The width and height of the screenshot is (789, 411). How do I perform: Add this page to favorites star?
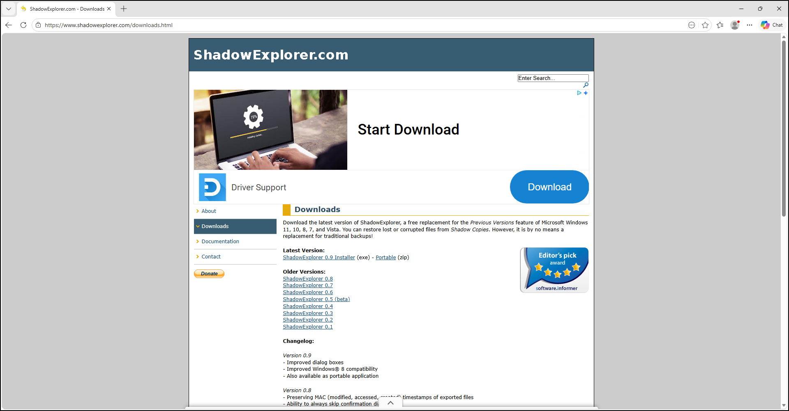point(705,25)
